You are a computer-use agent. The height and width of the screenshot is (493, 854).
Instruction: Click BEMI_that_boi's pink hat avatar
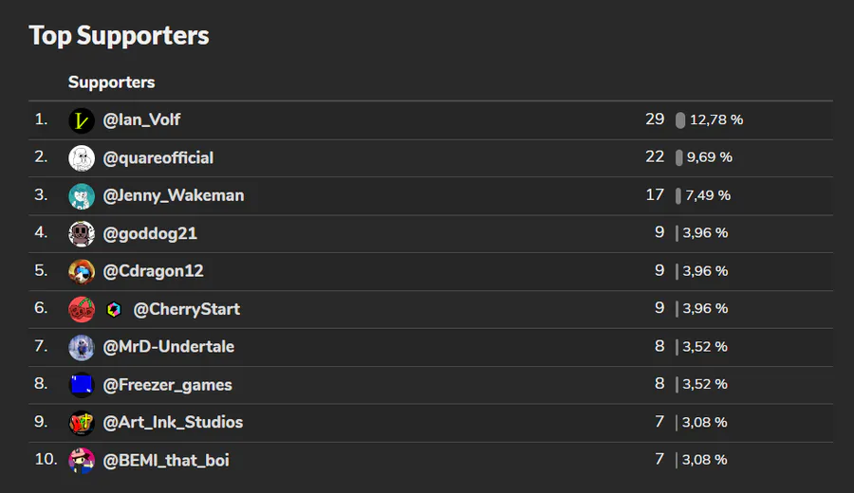pyautogui.click(x=82, y=461)
